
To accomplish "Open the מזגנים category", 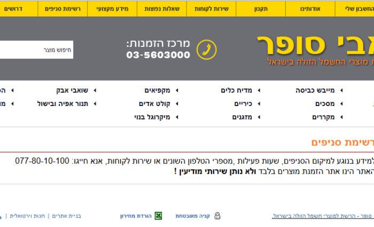I will (242, 117).
